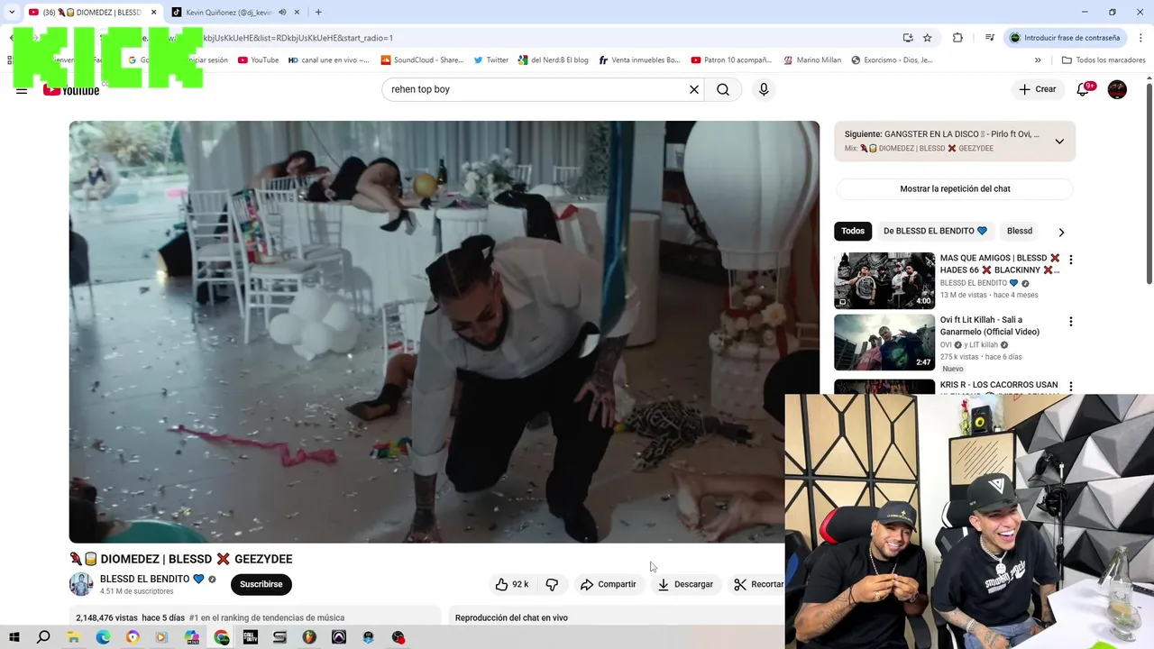Open the YouTube account avatar menu
The image size is (1154, 649).
1117,89
